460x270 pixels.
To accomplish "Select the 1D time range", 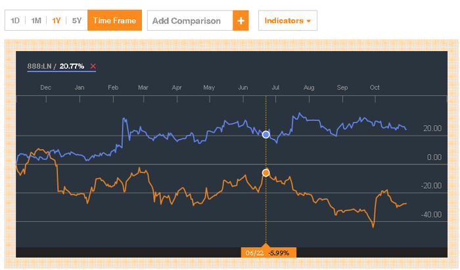I will (x=15, y=20).
